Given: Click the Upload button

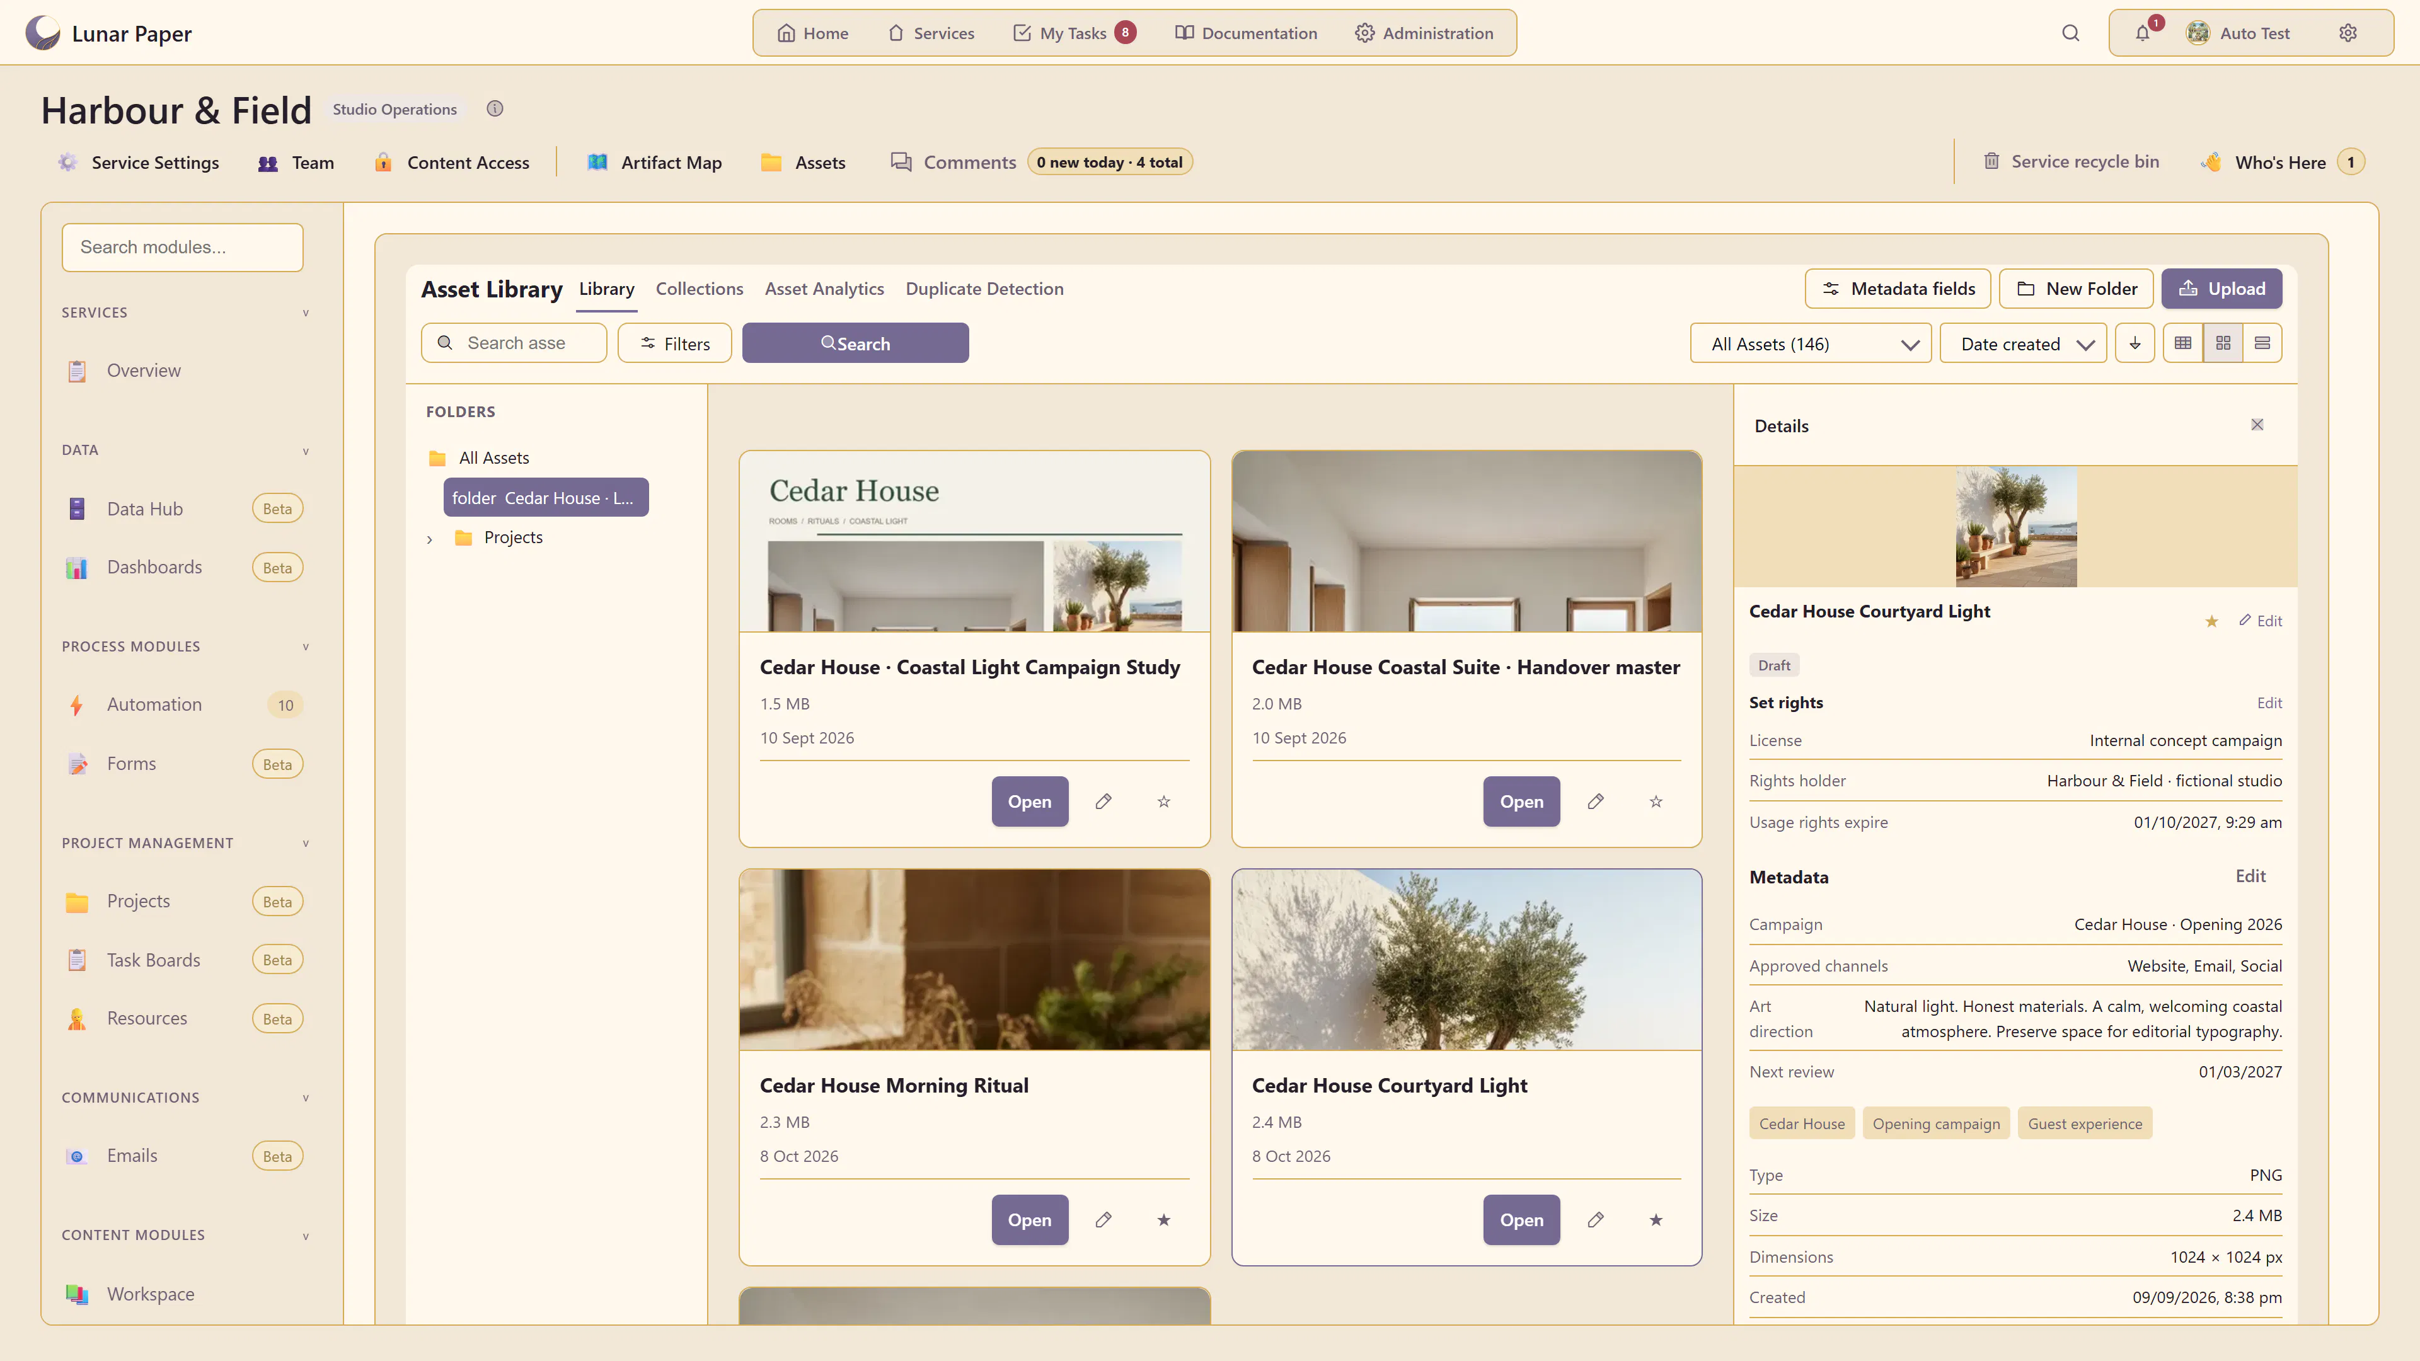Looking at the screenshot, I should point(2221,289).
